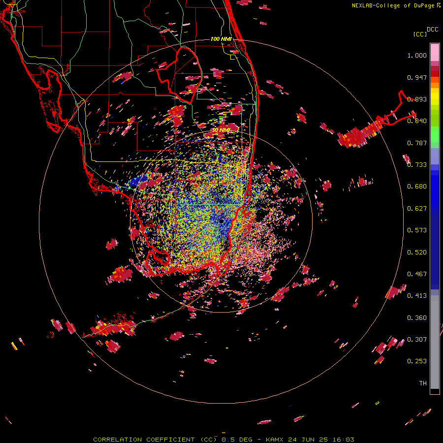Click the 0.360 value on the color scale

[417, 318]
